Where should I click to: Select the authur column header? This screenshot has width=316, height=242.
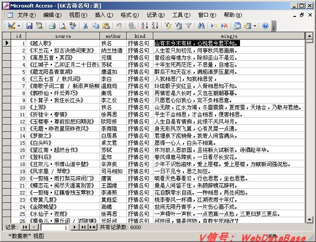[x=113, y=36]
